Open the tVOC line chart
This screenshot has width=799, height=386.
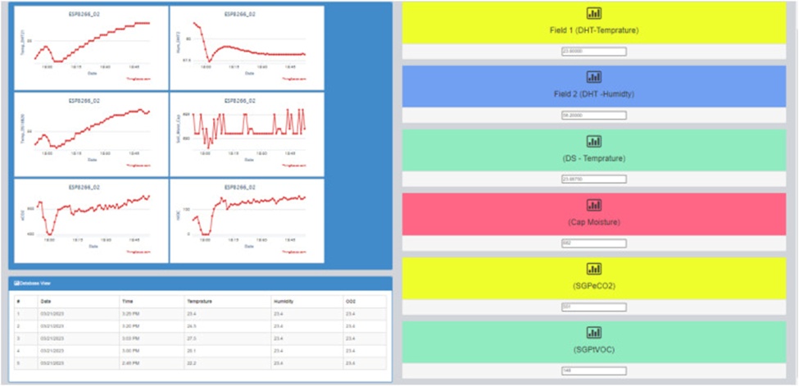coord(247,220)
